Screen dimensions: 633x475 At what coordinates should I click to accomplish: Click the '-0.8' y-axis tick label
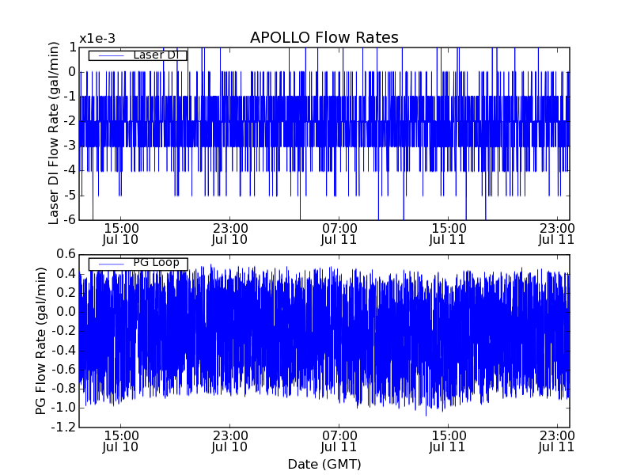pyautogui.click(x=63, y=389)
